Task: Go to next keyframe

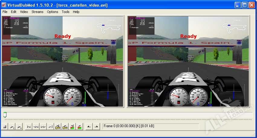Action: pos(65,127)
